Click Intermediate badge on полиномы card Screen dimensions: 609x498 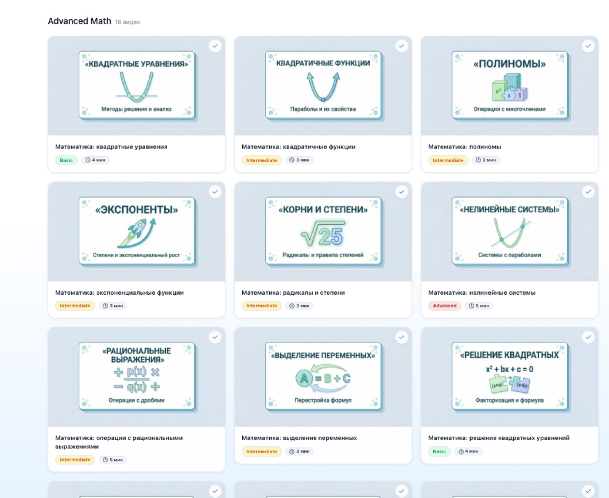448,160
